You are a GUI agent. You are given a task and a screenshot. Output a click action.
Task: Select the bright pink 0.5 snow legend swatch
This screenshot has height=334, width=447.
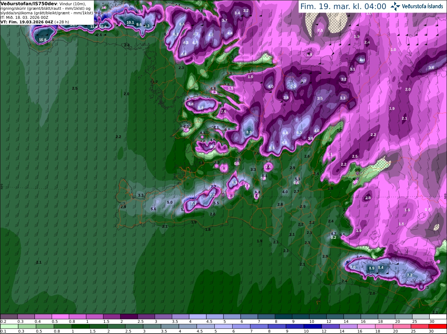(x=60, y=317)
